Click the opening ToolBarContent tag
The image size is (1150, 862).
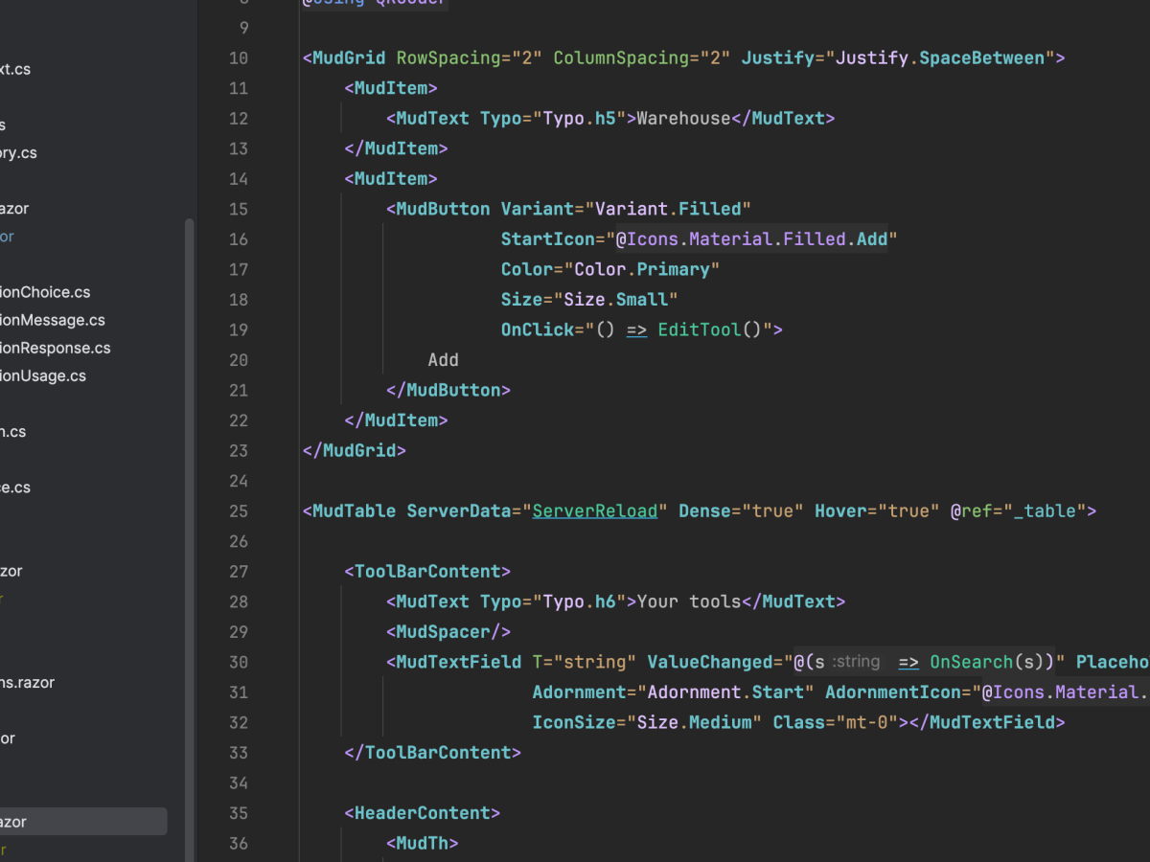[x=426, y=572]
